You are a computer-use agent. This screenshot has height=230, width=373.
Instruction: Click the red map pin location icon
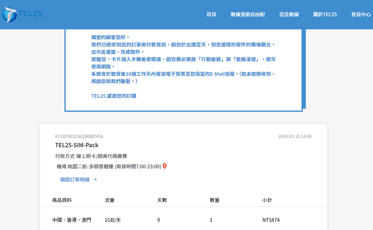coord(165,166)
